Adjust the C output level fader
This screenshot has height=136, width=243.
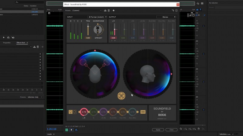click(x=124, y=29)
